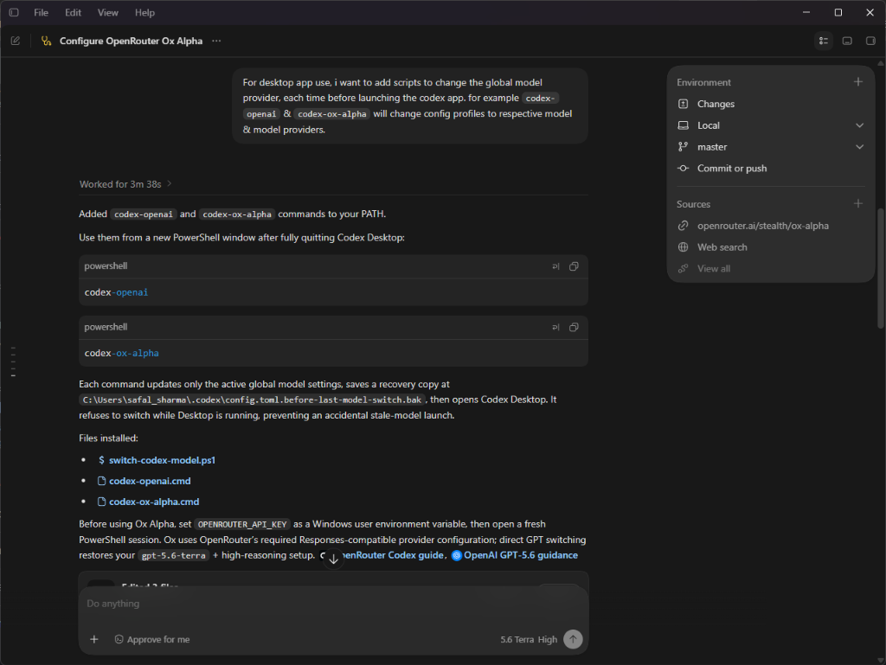
Task: Add a new source with the plus
Action: (x=857, y=203)
